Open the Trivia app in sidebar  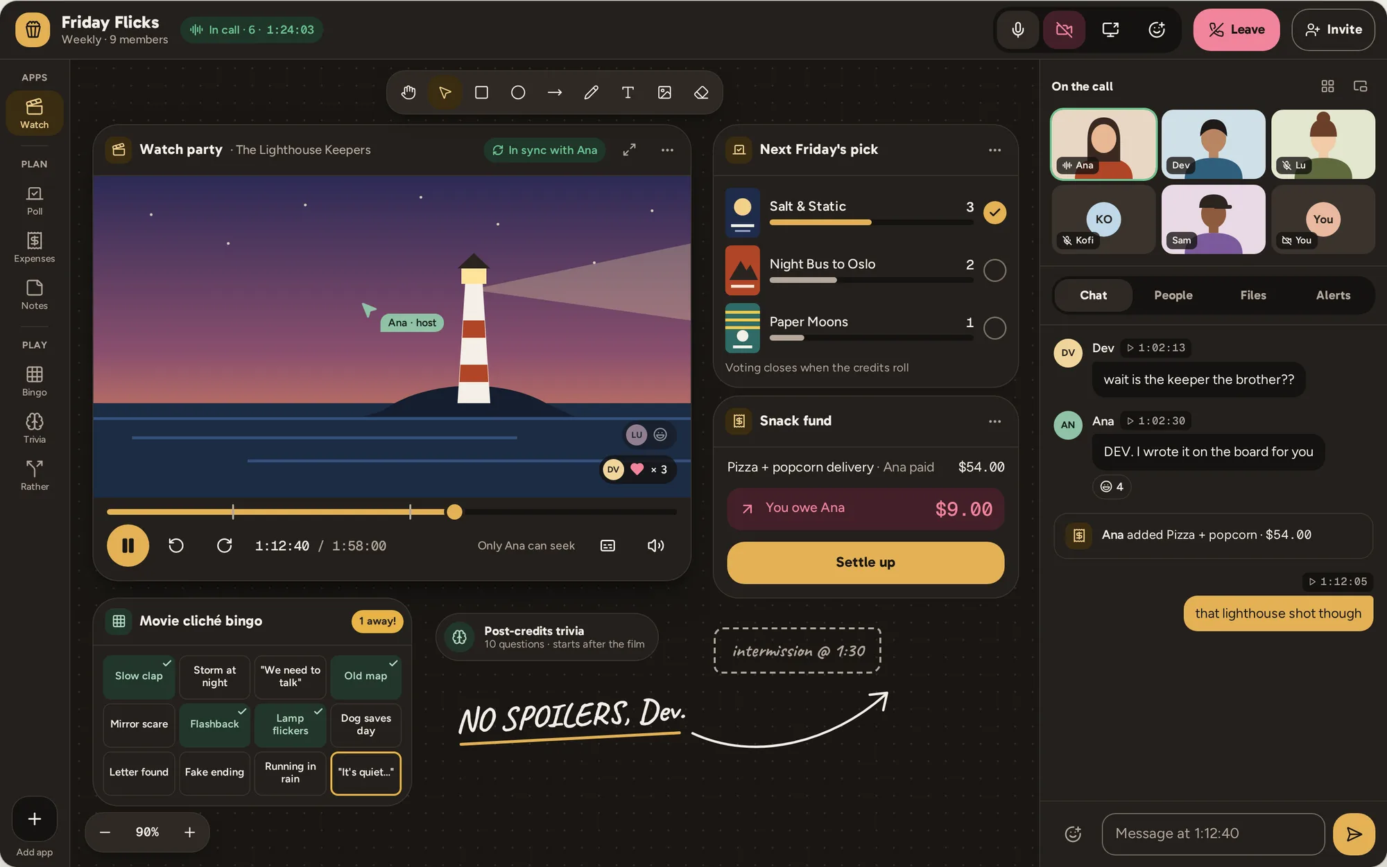[35, 428]
